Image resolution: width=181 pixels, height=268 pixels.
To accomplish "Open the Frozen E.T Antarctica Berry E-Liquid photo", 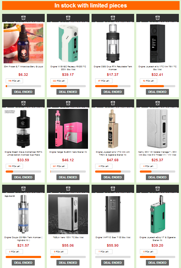I will (x=23, y=43).
